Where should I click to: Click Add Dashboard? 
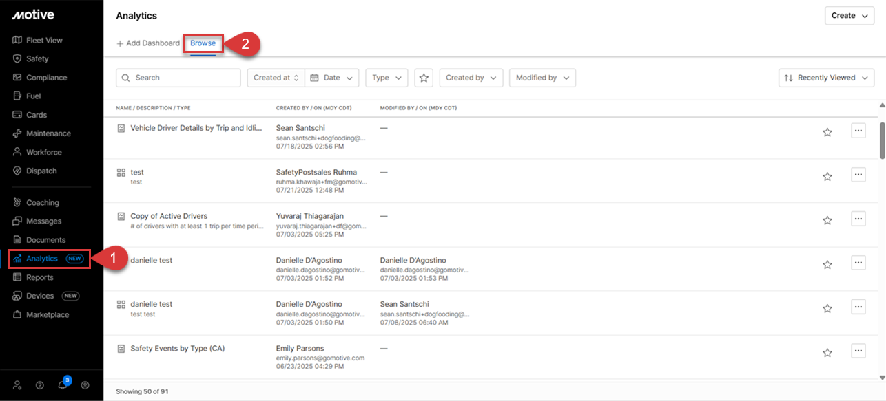coord(148,43)
